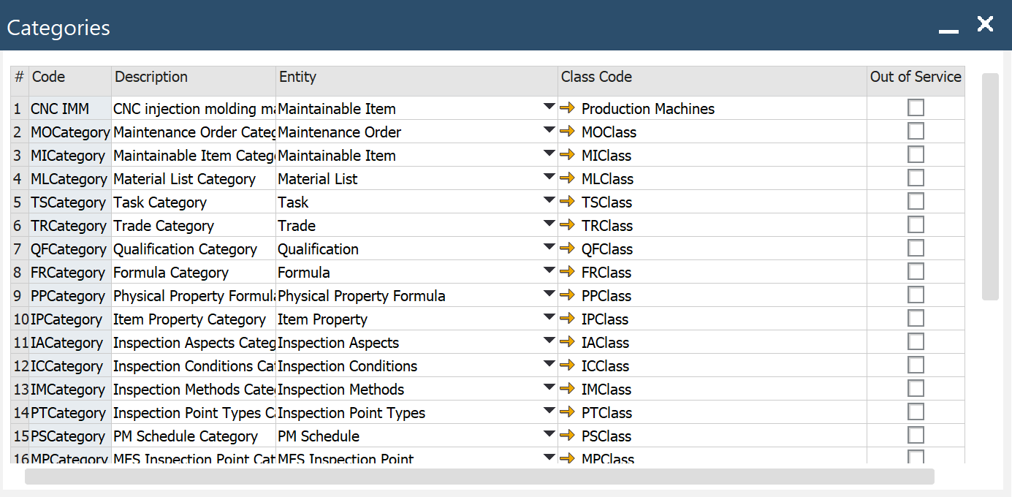1012x497 pixels.
Task: Click the Class Code column header
Action: coord(712,77)
